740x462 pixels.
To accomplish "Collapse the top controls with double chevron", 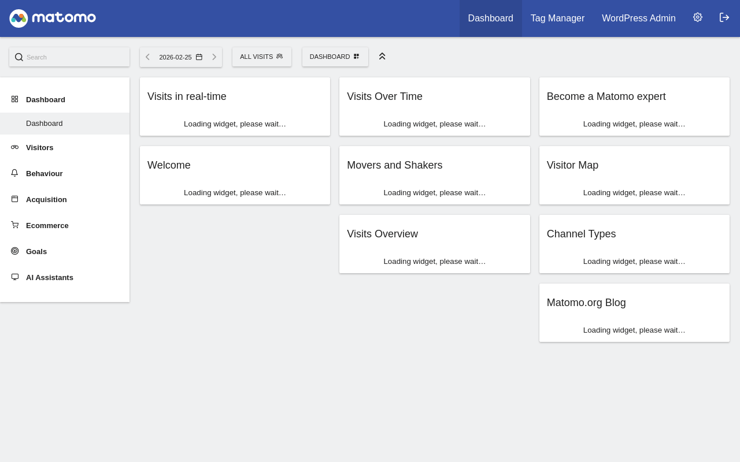I will (382, 56).
